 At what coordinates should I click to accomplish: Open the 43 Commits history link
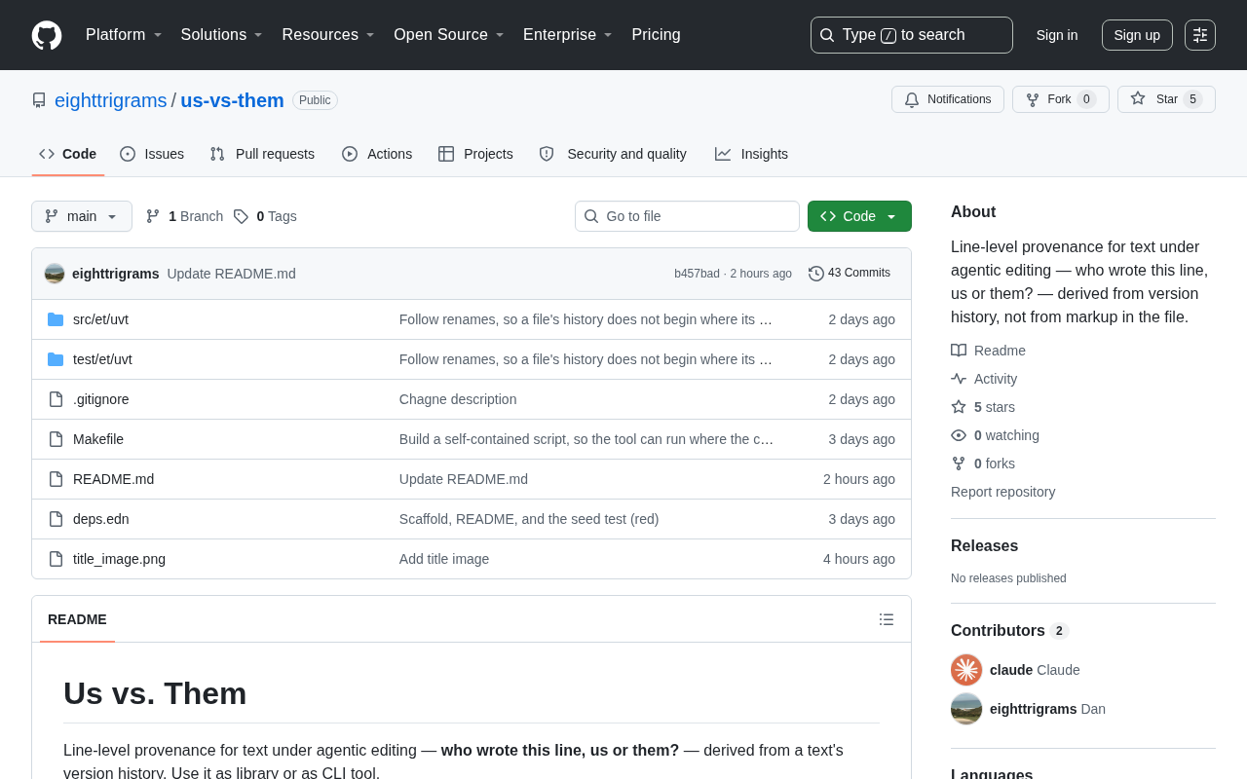(x=850, y=274)
